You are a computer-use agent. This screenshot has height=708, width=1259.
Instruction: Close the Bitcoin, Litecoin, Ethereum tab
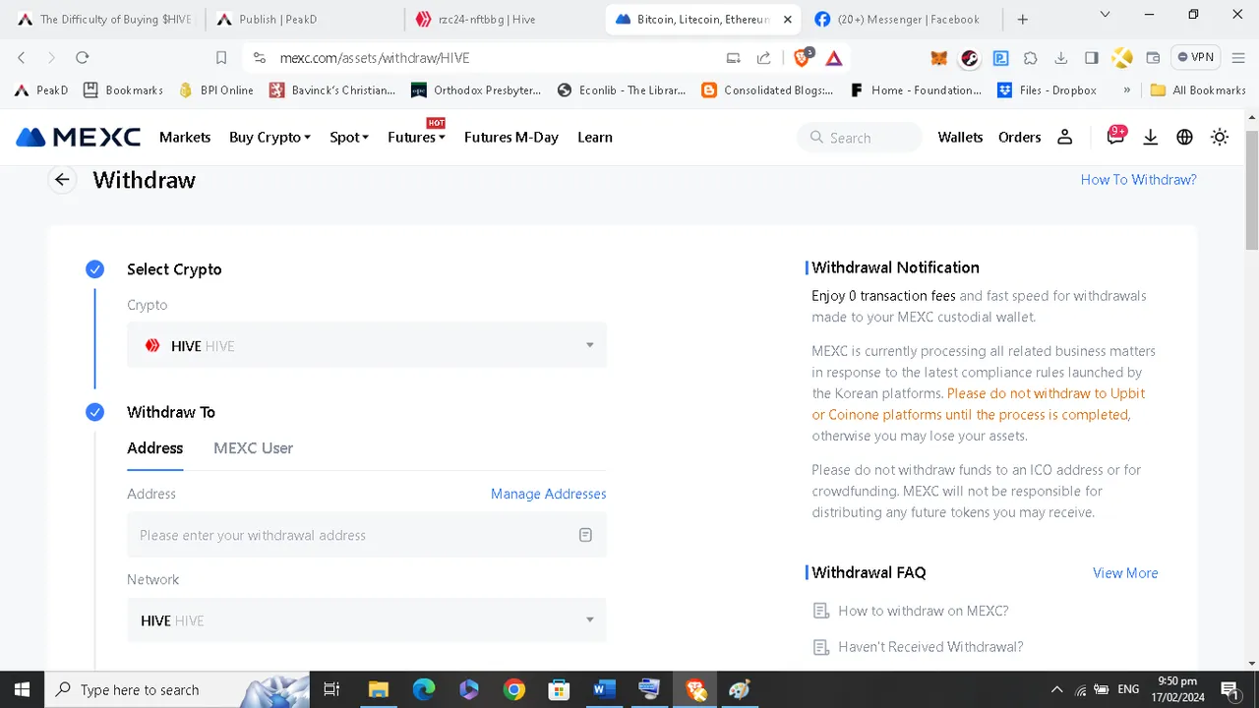787,19
